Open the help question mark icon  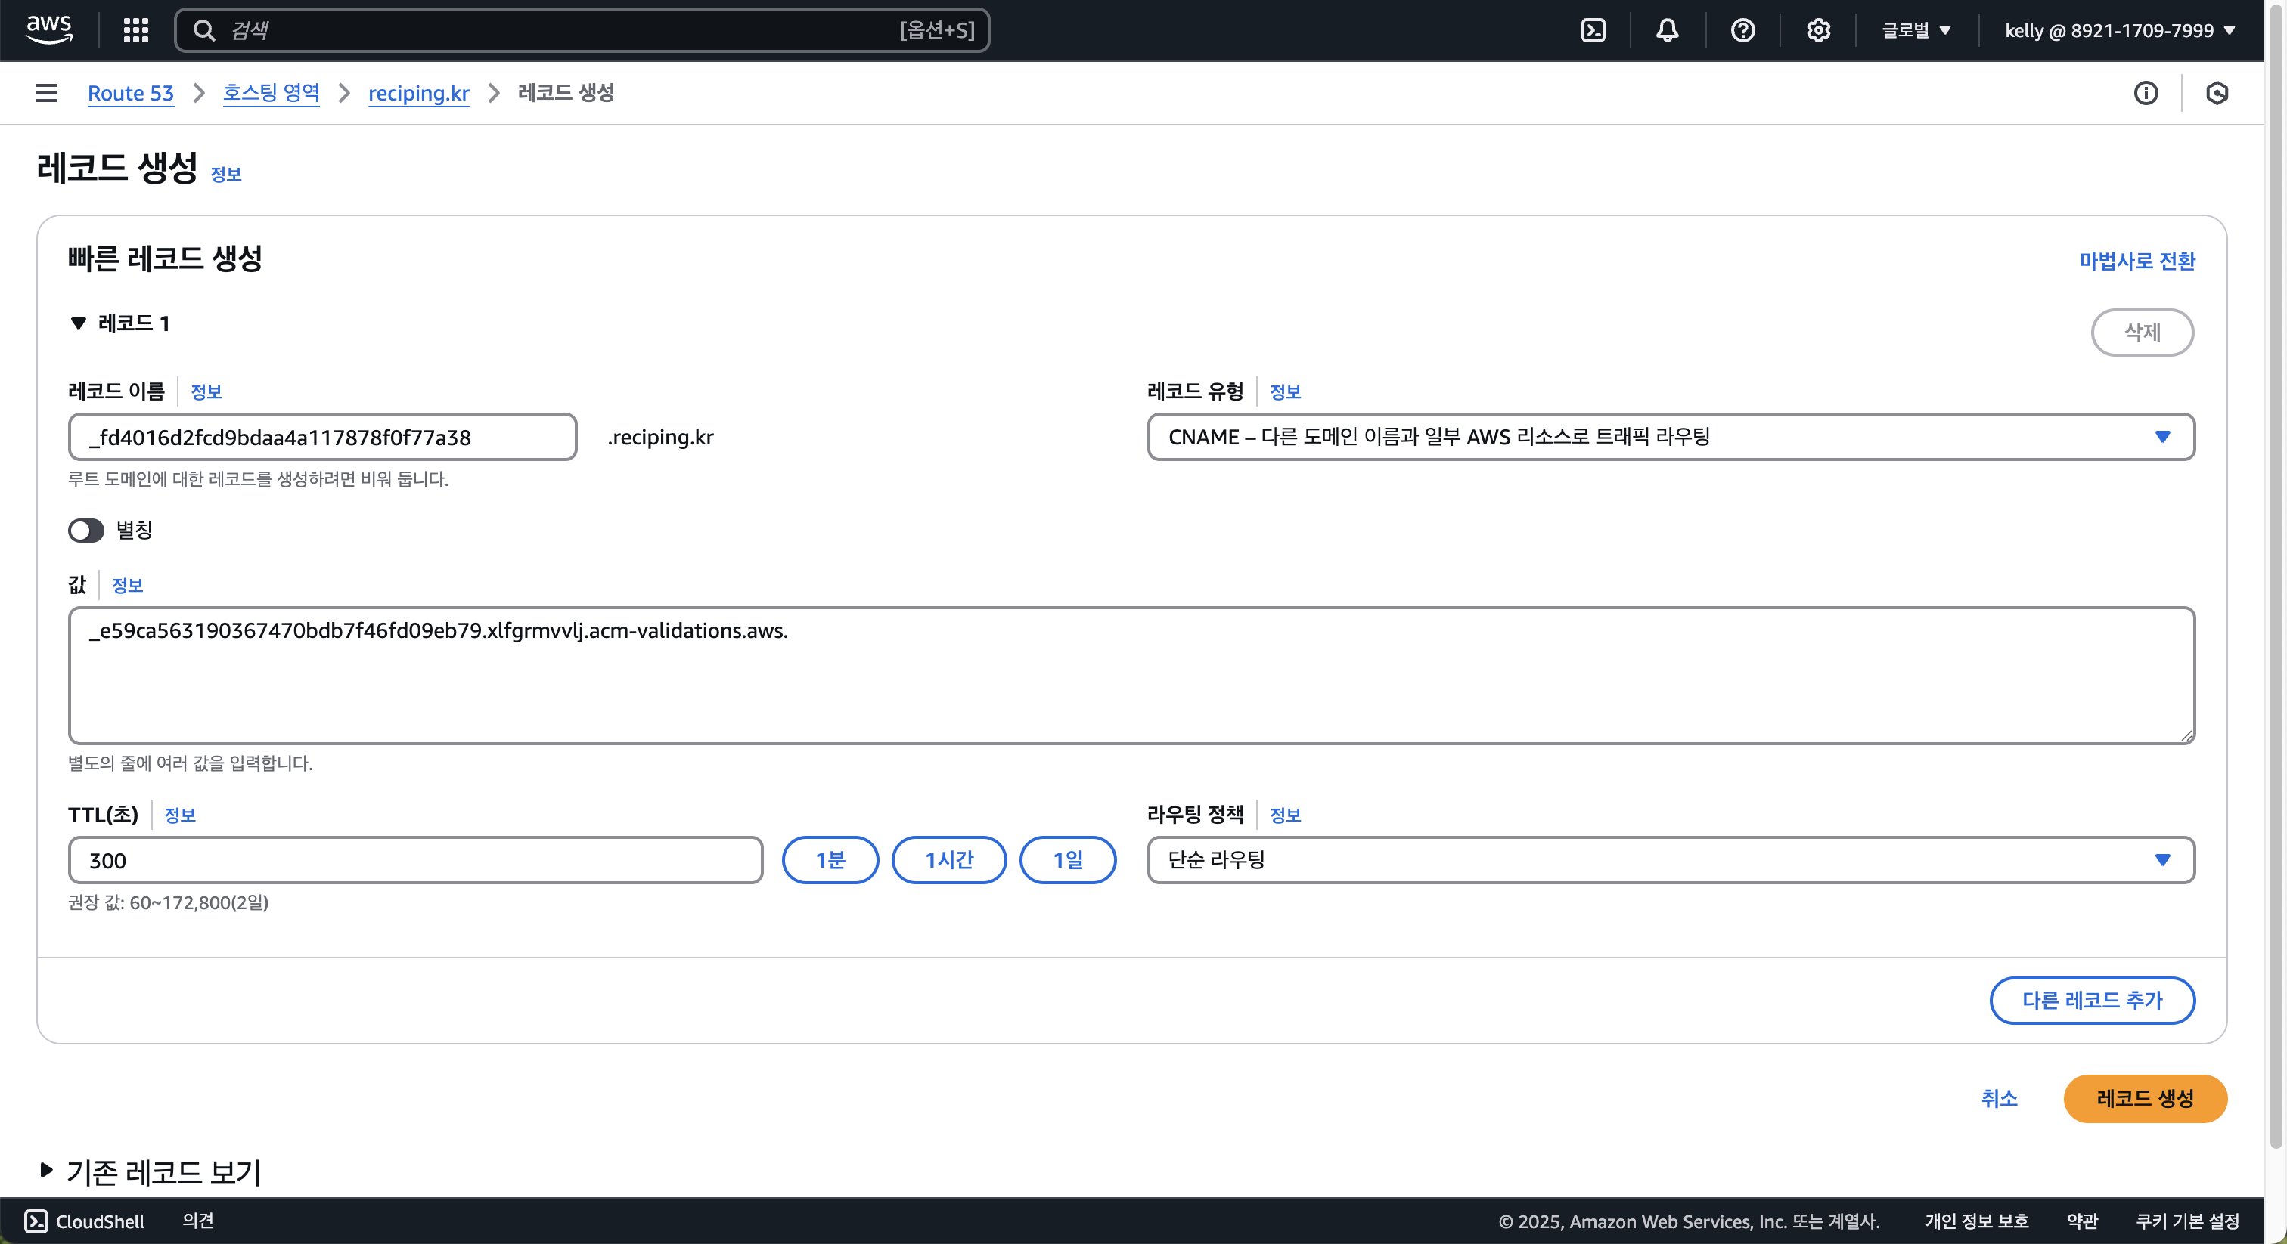(1742, 30)
